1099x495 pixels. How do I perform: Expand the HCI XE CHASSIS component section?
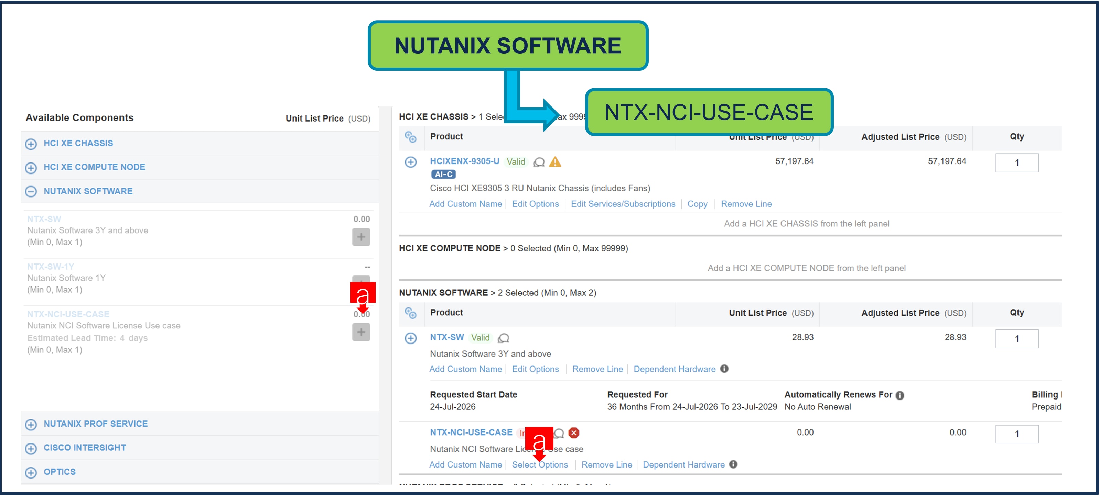tap(31, 144)
